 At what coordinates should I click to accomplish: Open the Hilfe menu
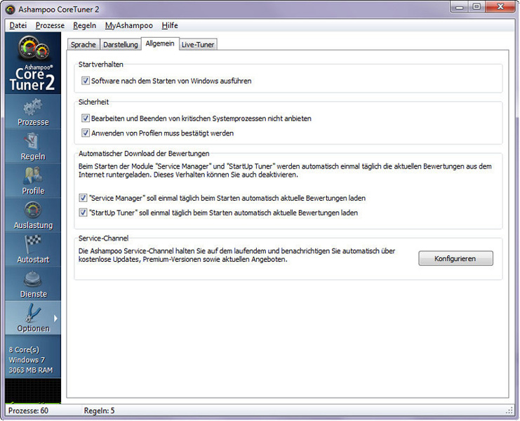tap(170, 25)
